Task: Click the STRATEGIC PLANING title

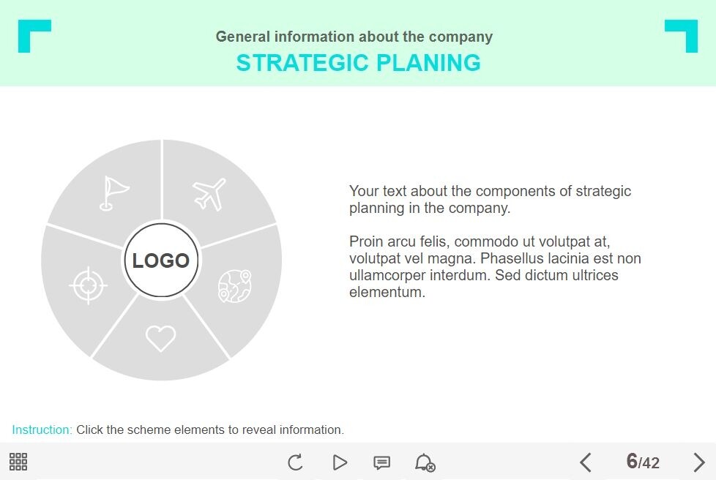Action: (358, 63)
